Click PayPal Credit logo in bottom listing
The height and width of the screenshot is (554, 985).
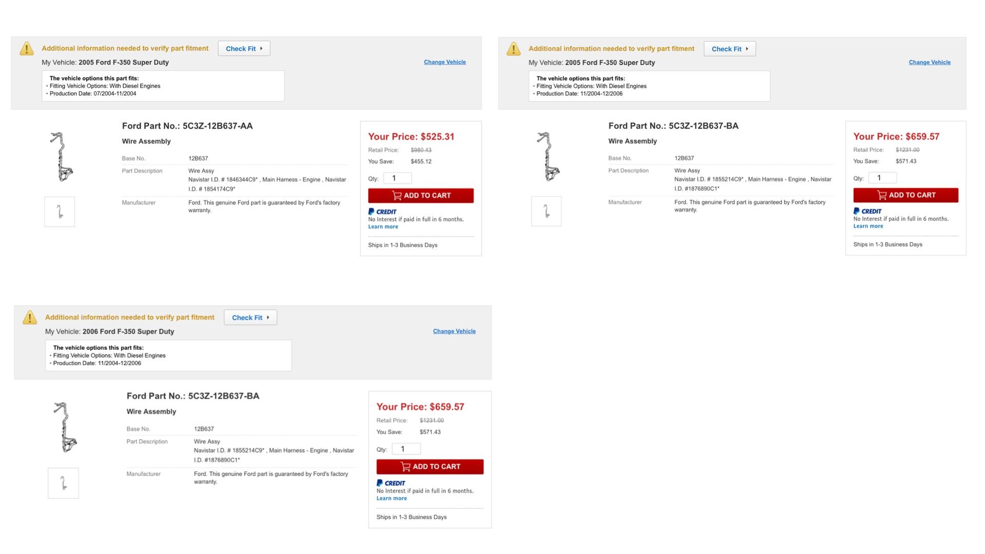[x=391, y=483]
